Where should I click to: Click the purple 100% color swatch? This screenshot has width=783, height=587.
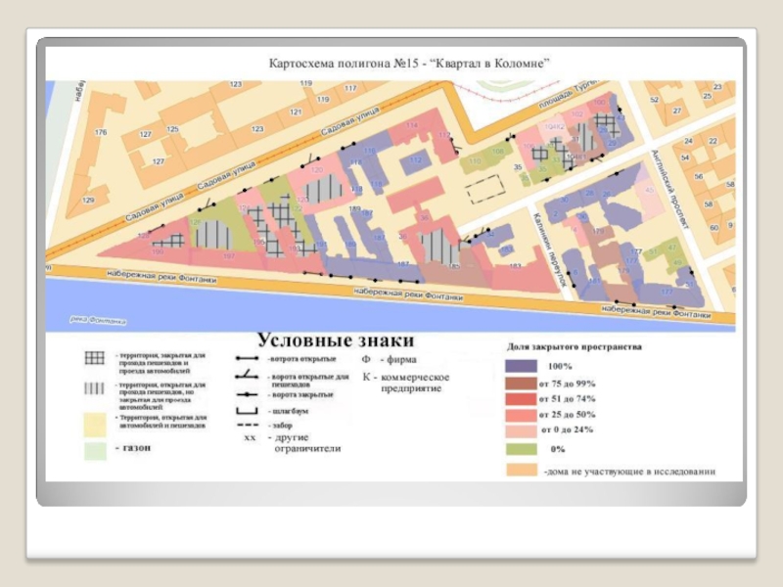tap(522, 366)
